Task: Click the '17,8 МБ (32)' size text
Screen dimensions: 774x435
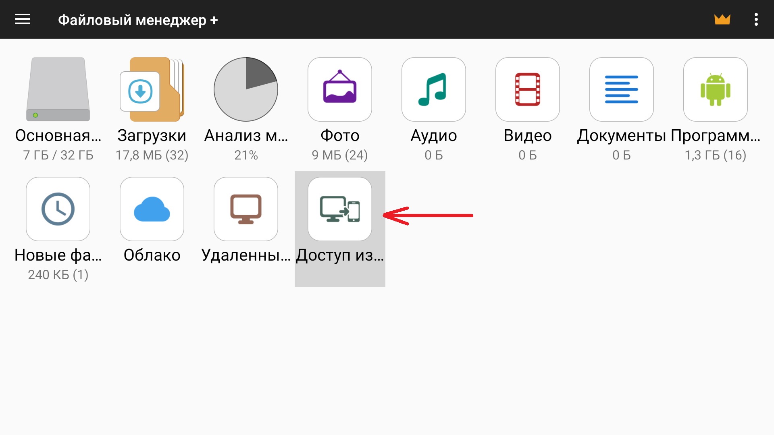Action: 152,155
